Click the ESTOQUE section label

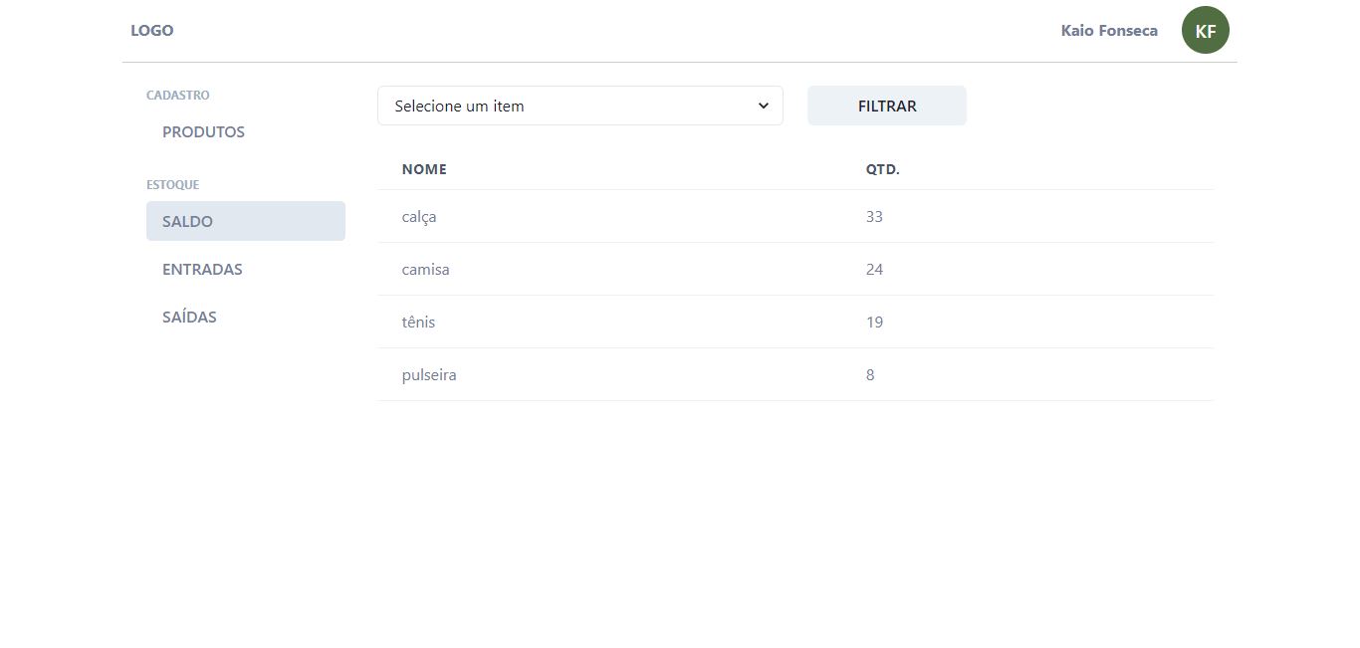pos(172,184)
